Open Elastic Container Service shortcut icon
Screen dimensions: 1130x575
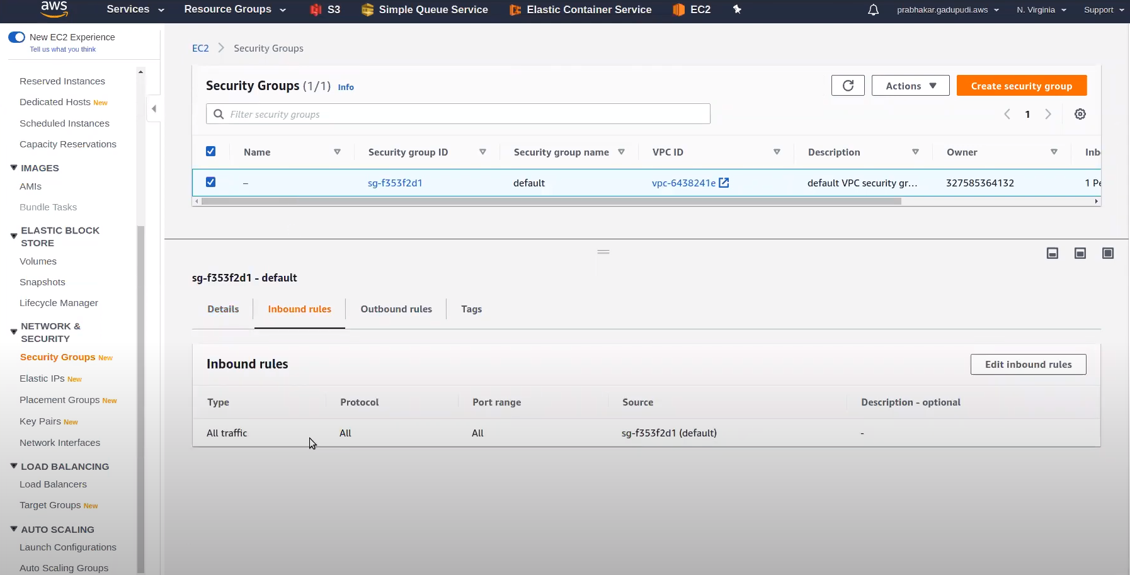[x=515, y=9]
